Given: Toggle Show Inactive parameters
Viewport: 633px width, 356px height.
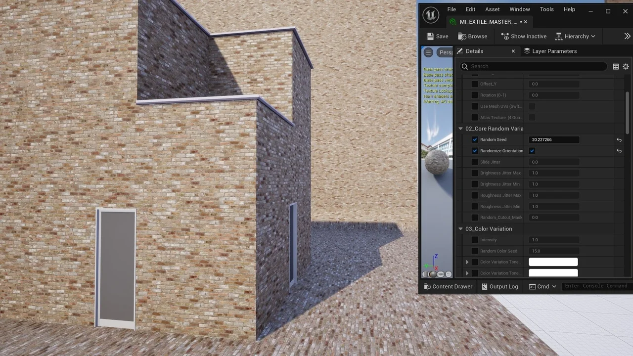Looking at the screenshot, I should (523, 36).
